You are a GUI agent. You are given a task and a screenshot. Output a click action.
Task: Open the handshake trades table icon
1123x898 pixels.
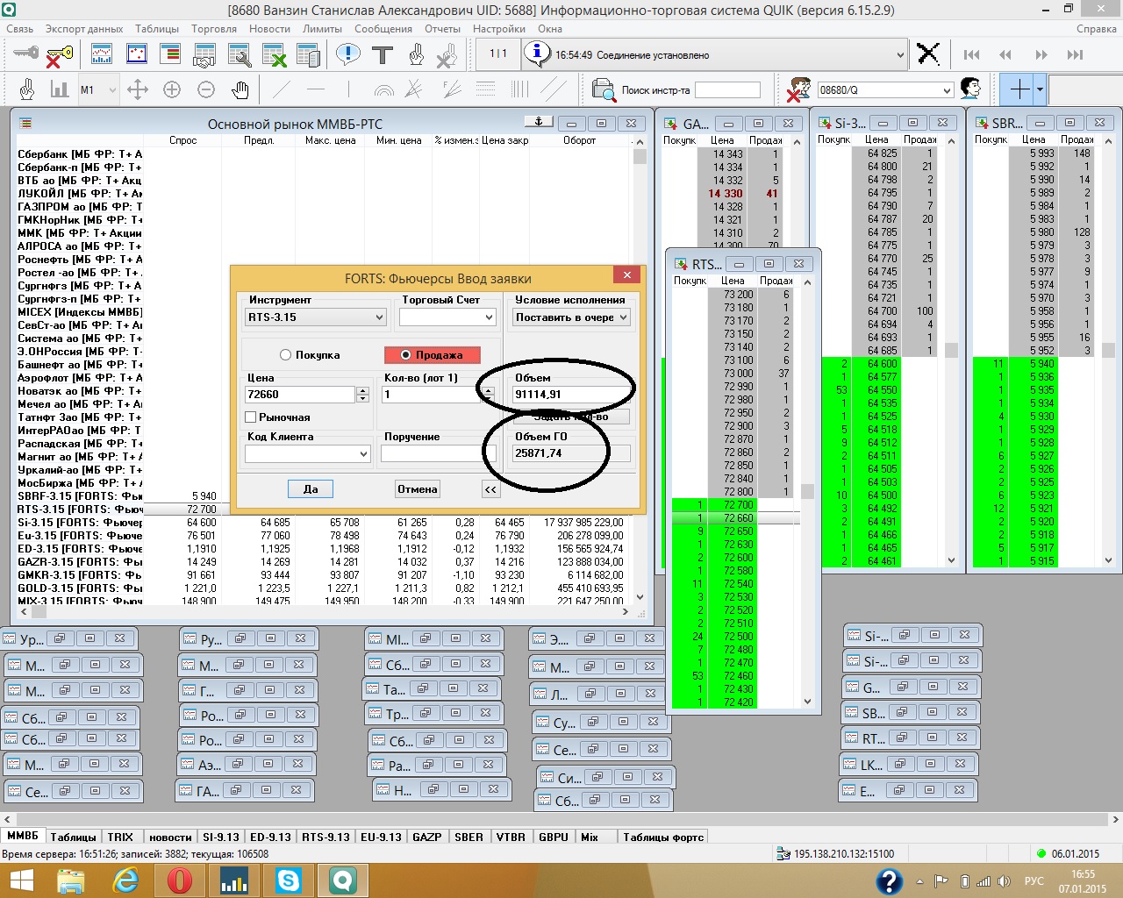point(204,55)
